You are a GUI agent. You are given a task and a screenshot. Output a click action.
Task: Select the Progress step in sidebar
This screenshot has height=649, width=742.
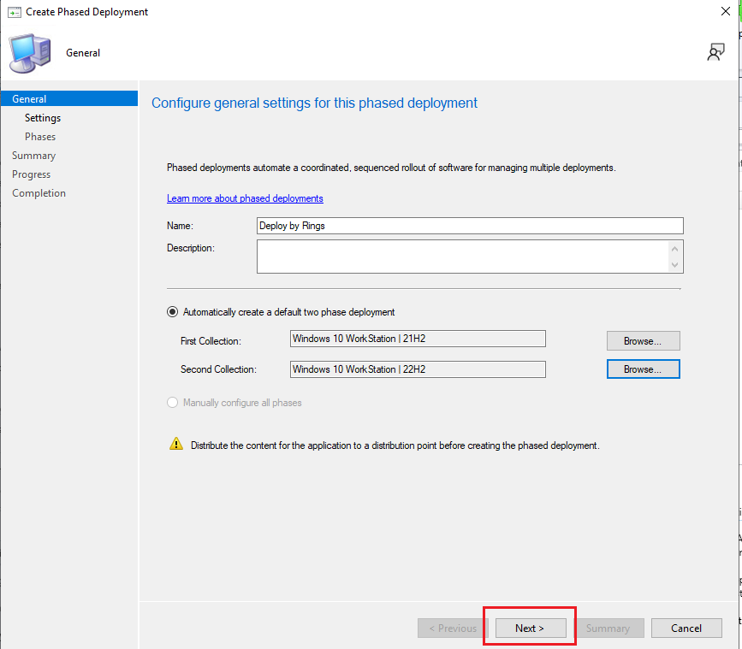[x=31, y=174]
